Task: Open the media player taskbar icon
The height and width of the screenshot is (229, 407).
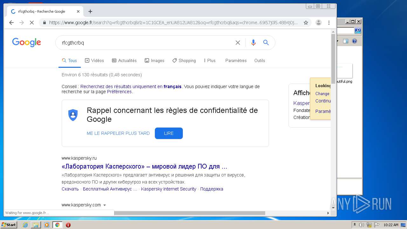Action: pyautogui.click(x=47, y=225)
